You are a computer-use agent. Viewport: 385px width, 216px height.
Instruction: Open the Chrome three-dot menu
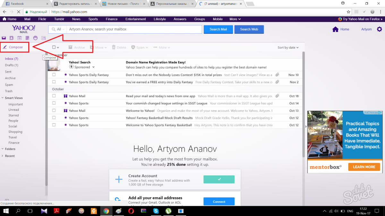pos(381,12)
